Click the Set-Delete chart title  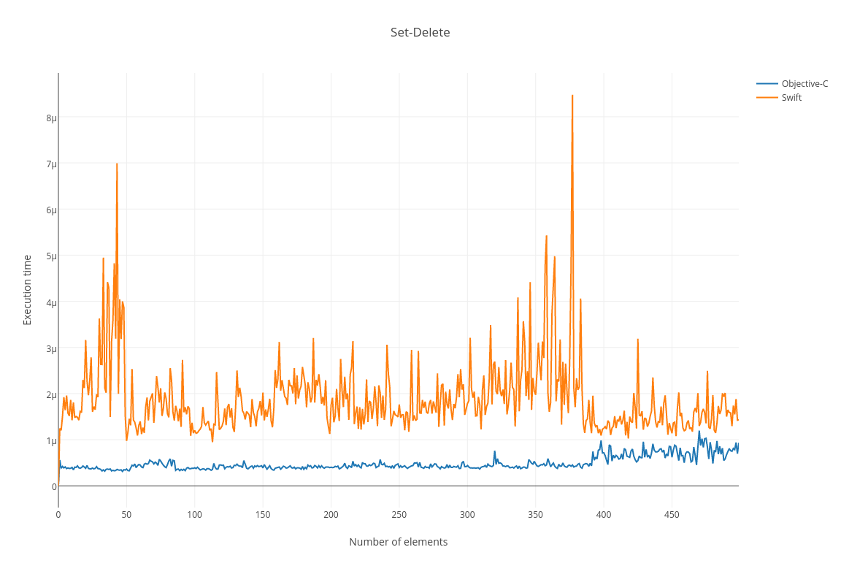(420, 32)
